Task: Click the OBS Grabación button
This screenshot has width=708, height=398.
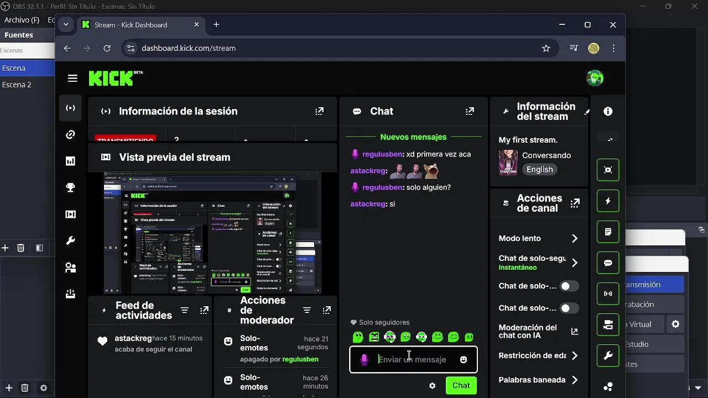Action: click(x=654, y=304)
